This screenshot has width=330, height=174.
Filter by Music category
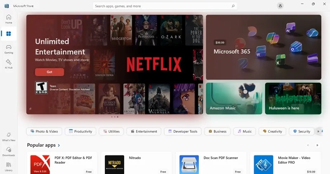pyautogui.click(x=245, y=131)
